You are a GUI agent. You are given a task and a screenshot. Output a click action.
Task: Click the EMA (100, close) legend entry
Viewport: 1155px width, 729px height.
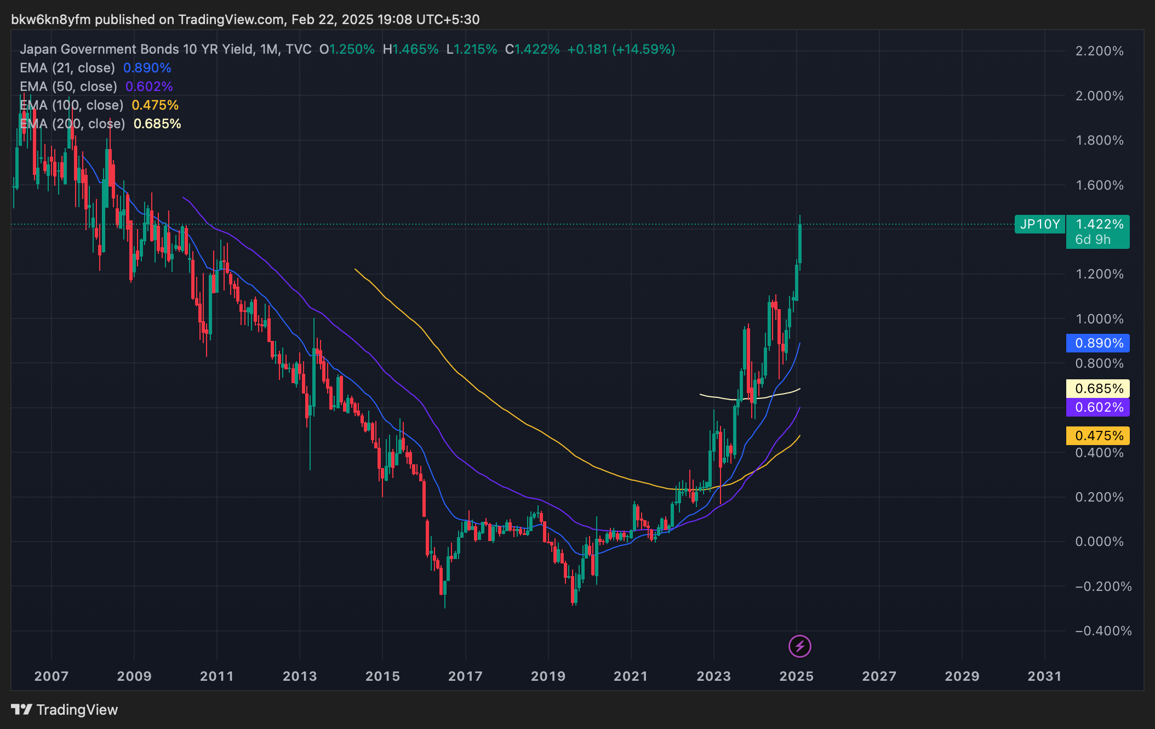[x=72, y=105]
